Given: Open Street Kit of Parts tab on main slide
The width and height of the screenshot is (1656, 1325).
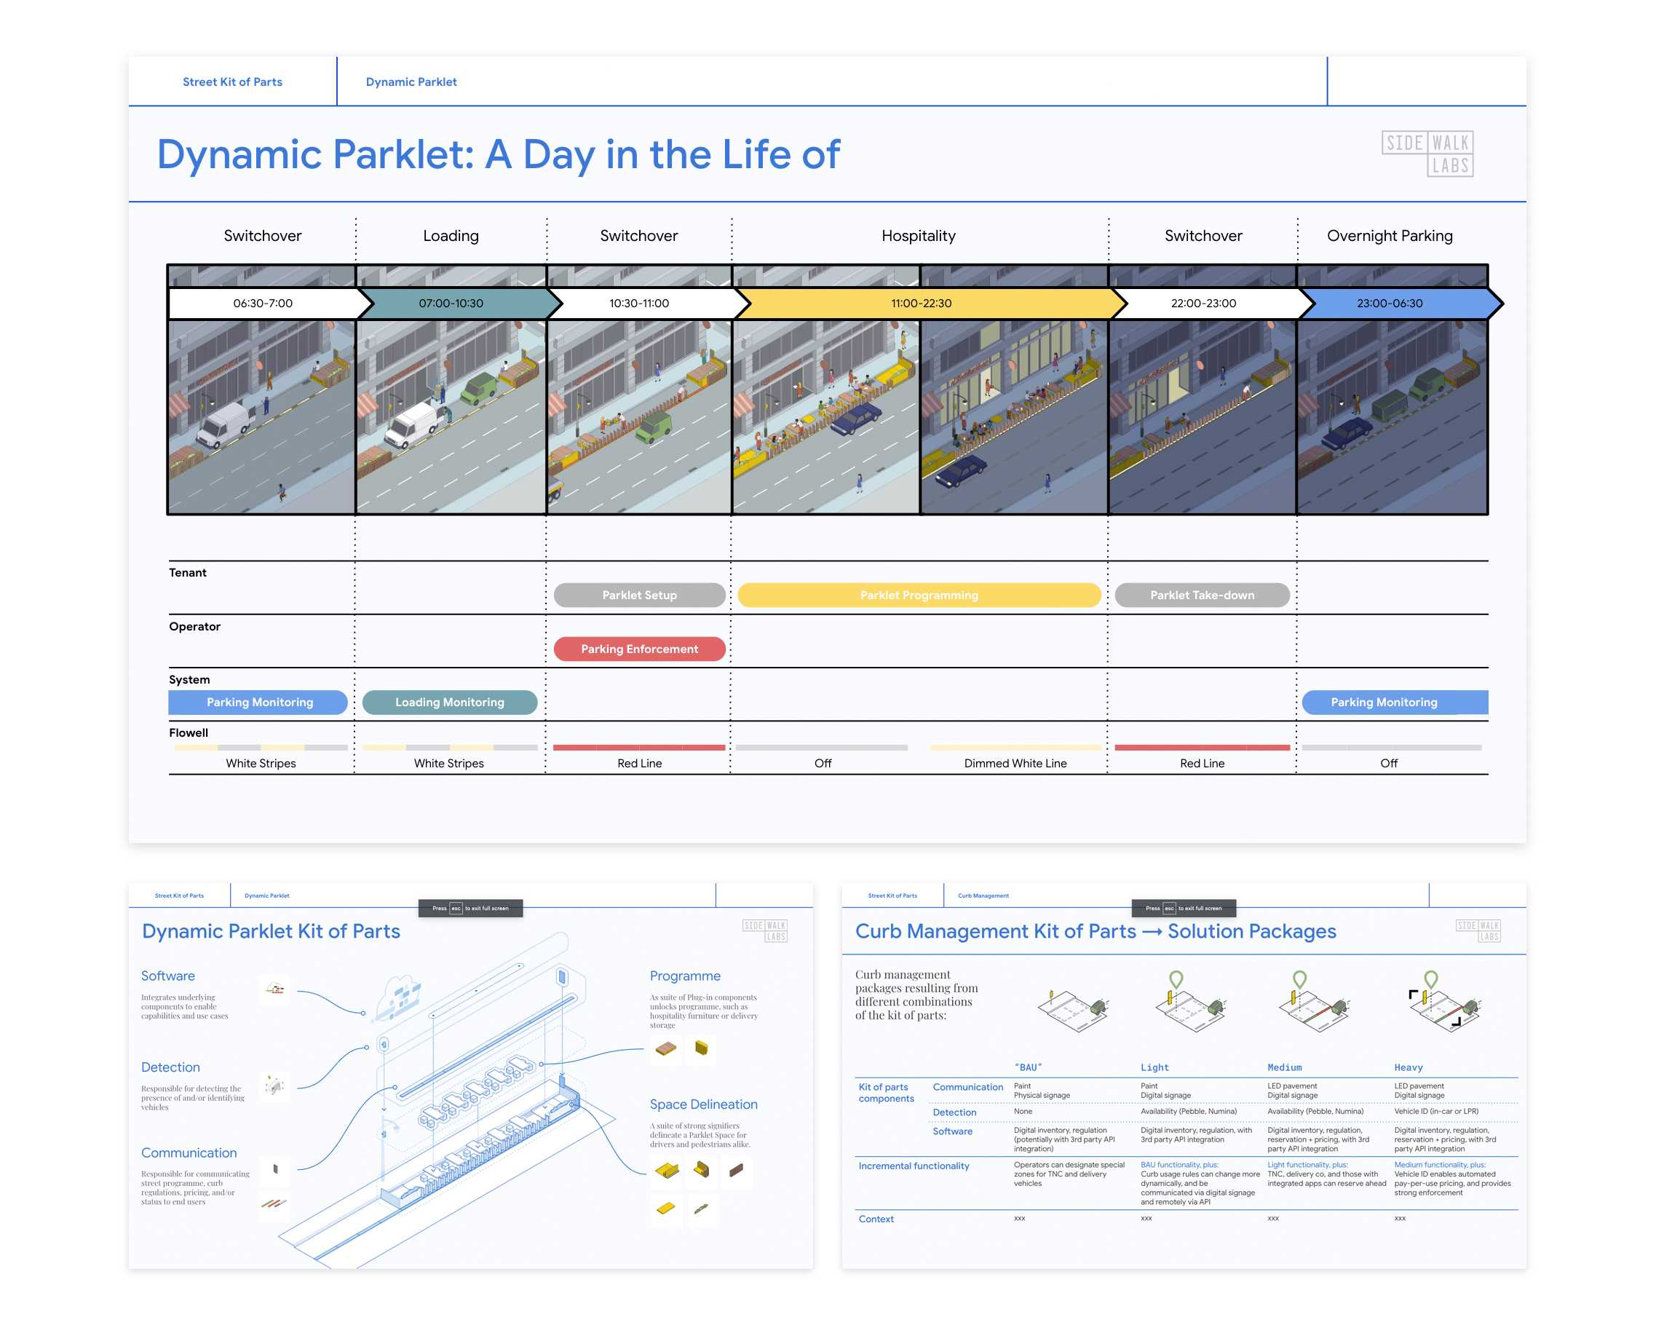Looking at the screenshot, I should 232,82.
